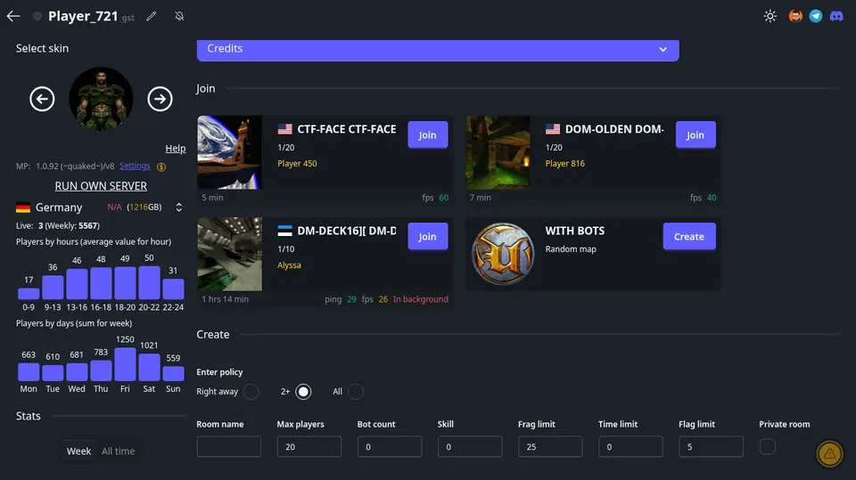Join the CTF-FACE game
Screen dimensions: 856x480
427,134
